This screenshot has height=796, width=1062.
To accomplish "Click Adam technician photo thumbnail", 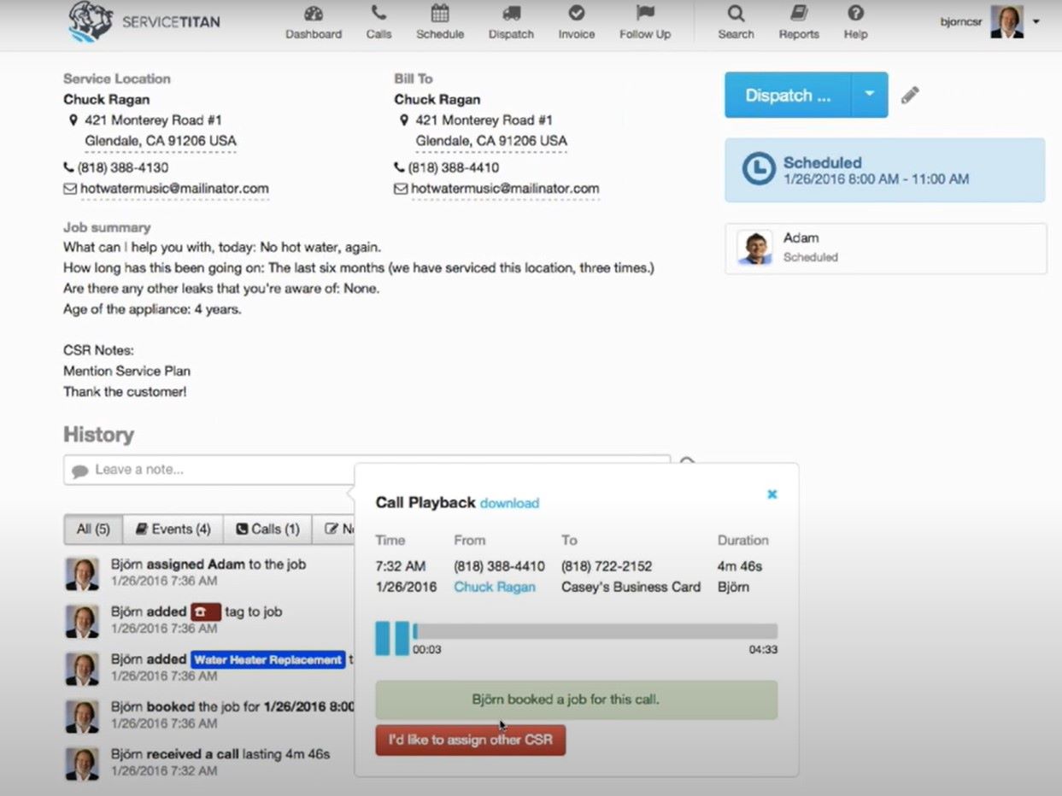I will click(754, 247).
